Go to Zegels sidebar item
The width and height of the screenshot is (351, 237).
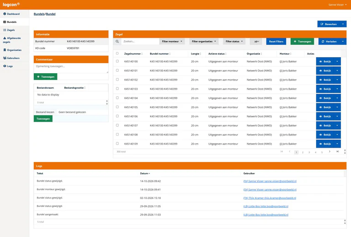click(9, 30)
